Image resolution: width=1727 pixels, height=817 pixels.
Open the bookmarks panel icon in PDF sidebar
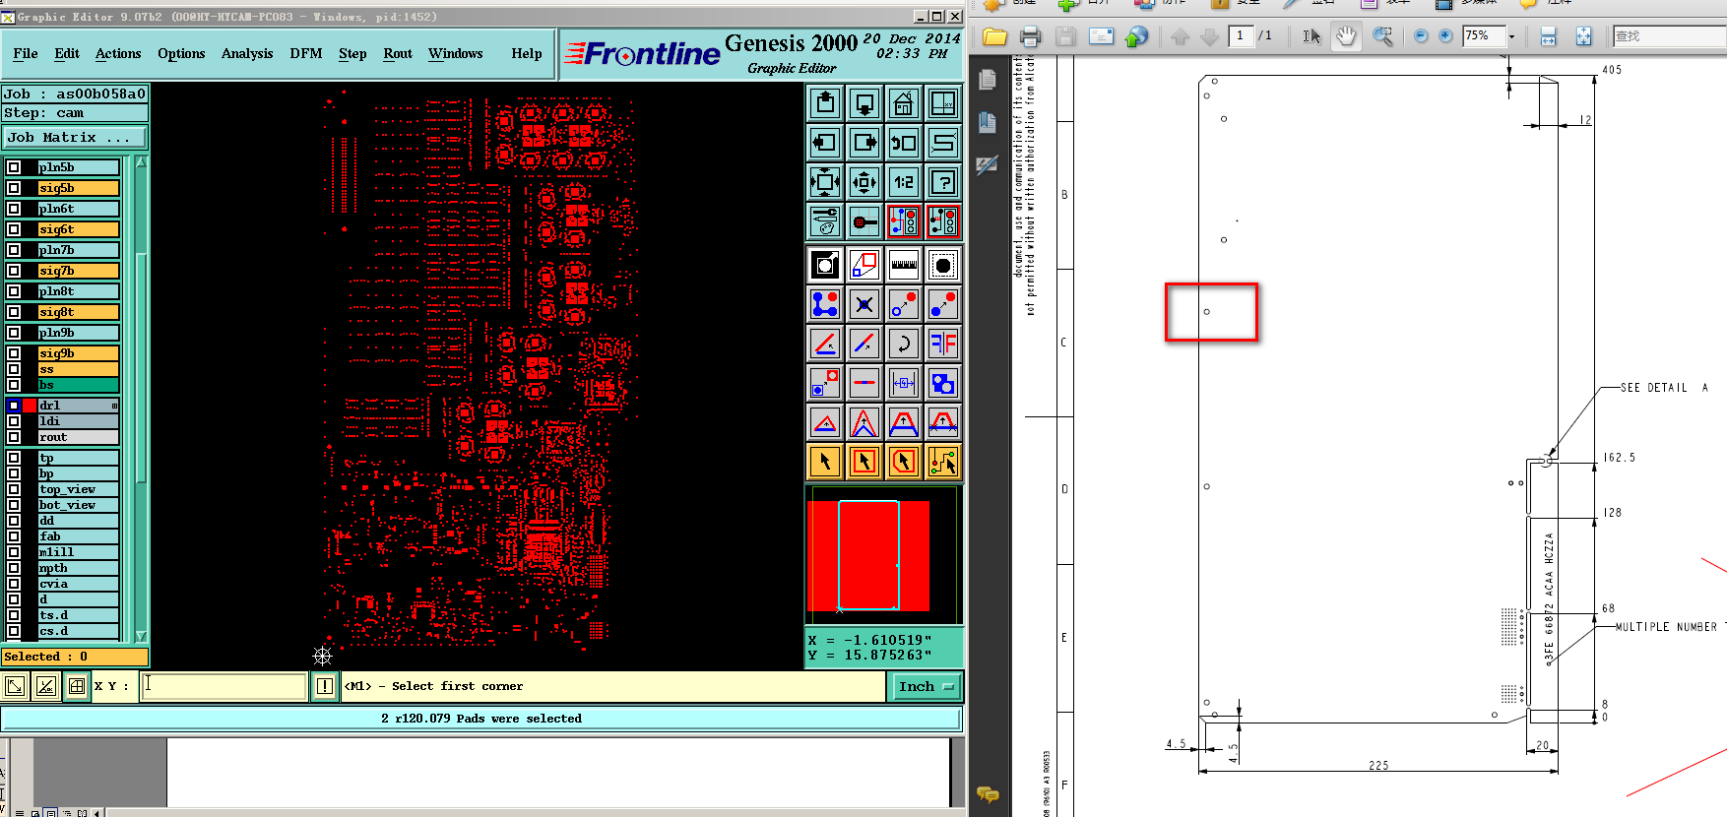point(988,122)
